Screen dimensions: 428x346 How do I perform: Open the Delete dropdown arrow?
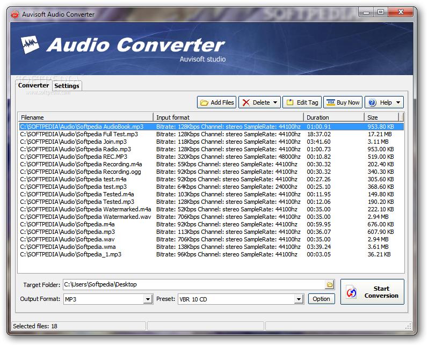click(275, 102)
